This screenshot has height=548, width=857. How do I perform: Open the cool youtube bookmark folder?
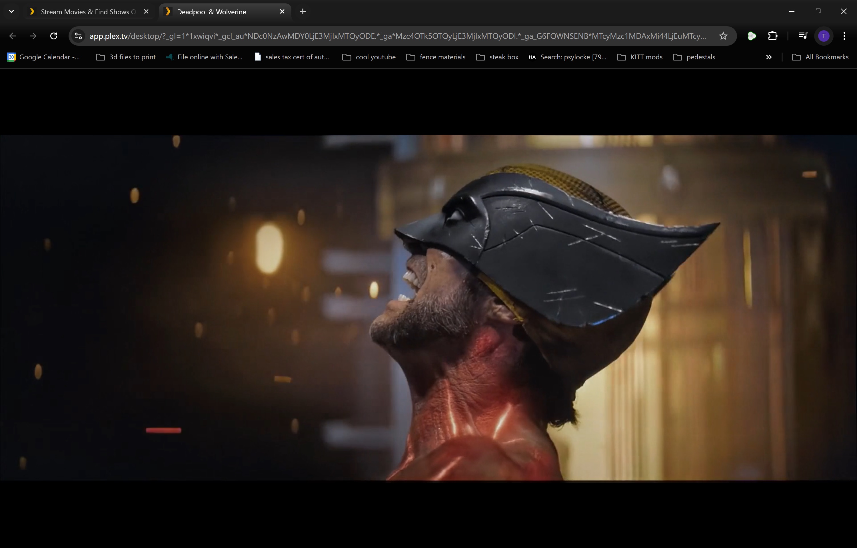tap(369, 57)
